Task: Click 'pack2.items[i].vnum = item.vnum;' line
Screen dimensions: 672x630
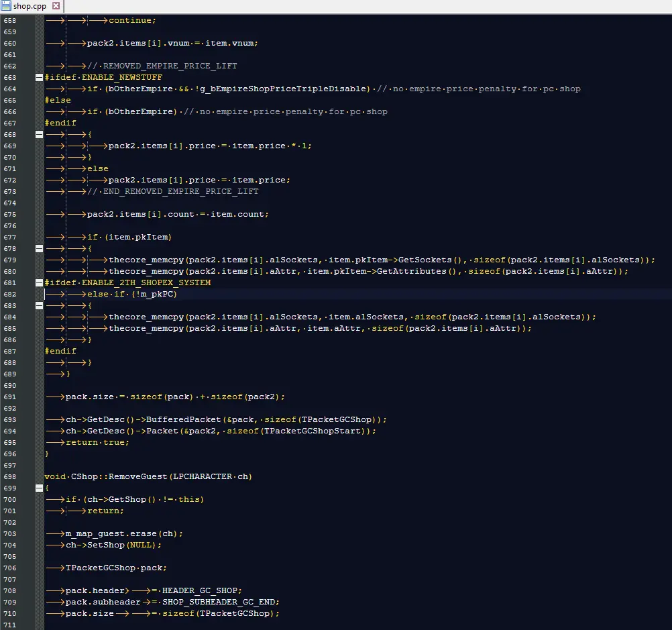Action: [x=172, y=44]
